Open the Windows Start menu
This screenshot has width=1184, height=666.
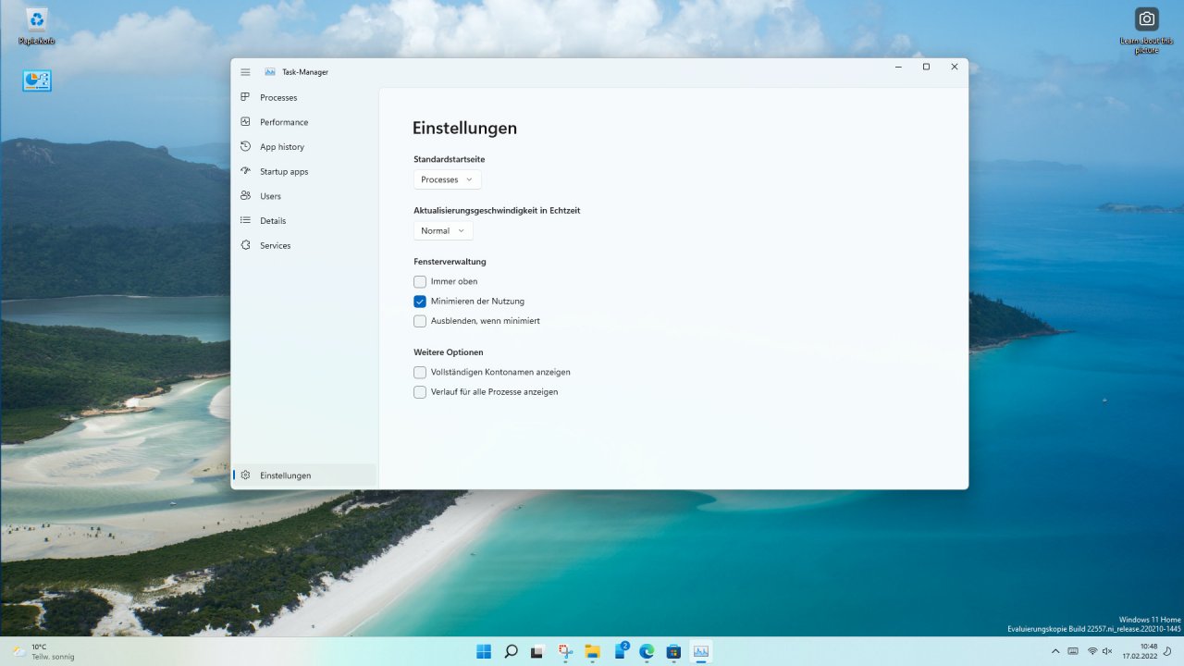(x=484, y=651)
